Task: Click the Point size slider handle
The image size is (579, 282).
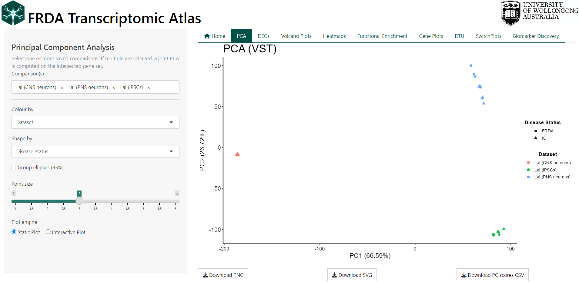Action: [x=79, y=201]
